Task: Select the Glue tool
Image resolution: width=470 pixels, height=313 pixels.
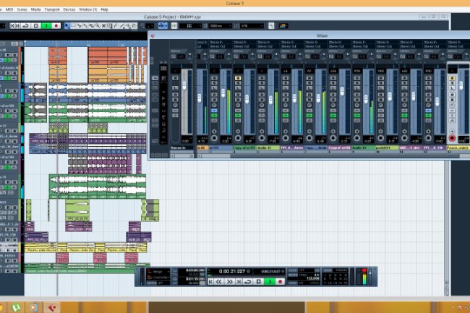Action: coord(86,26)
